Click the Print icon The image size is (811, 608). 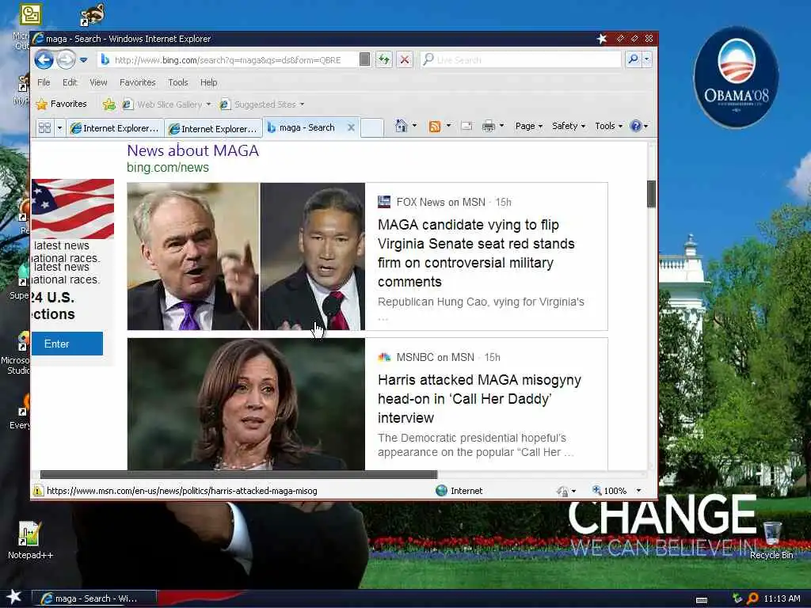tap(488, 126)
